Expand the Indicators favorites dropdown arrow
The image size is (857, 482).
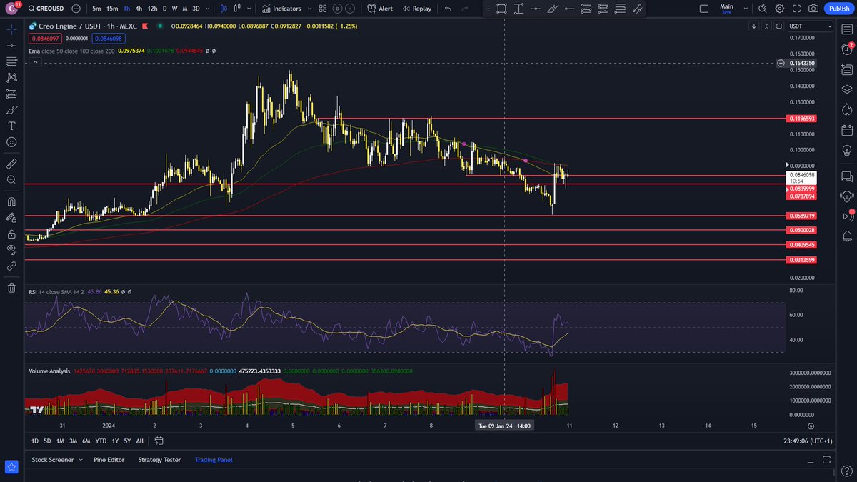pyautogui.click(x=308, y=9)
